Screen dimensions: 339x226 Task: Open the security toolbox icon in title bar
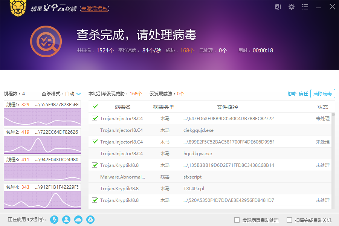278,7
